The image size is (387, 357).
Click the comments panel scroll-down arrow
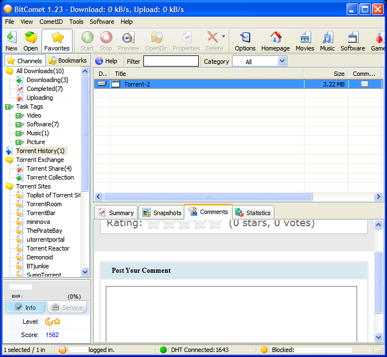[x=378, y=337]
